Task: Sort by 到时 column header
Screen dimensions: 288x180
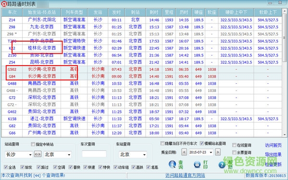Action: tap(154, 12)
